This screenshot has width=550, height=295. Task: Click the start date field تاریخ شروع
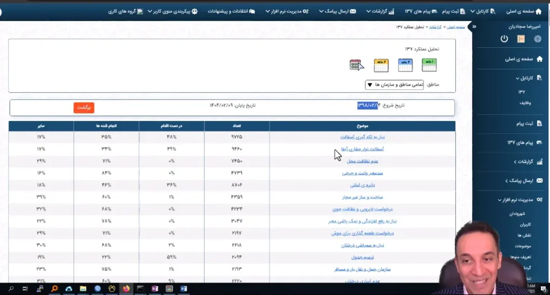click(368, 106)
